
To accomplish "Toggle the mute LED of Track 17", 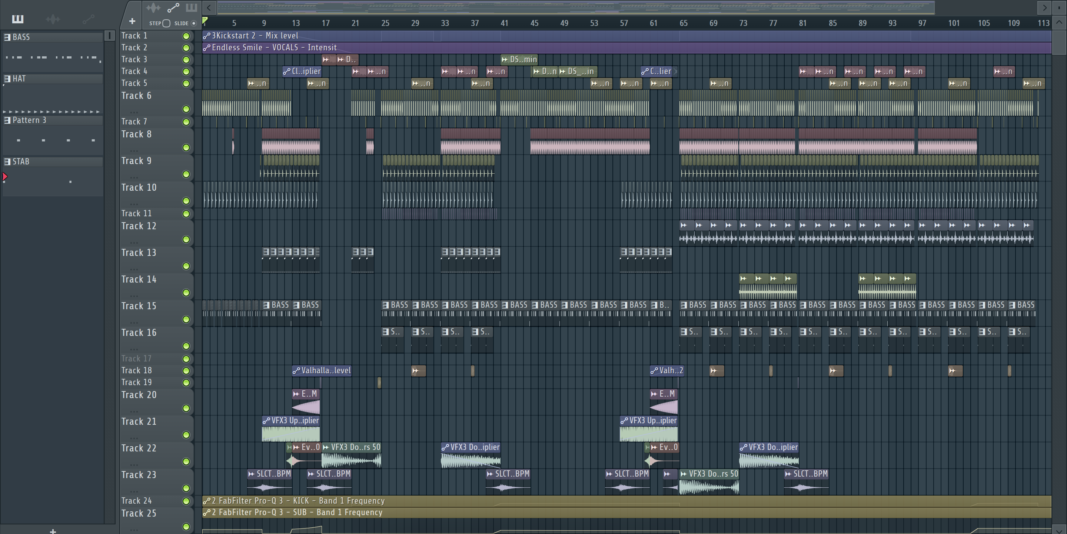I will pos(186,359).
